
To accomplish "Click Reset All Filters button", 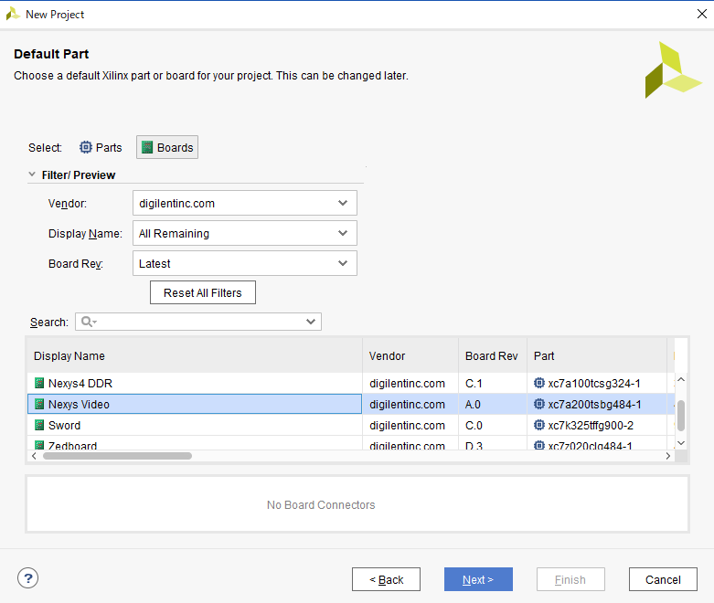I will (x=203, y=292).
